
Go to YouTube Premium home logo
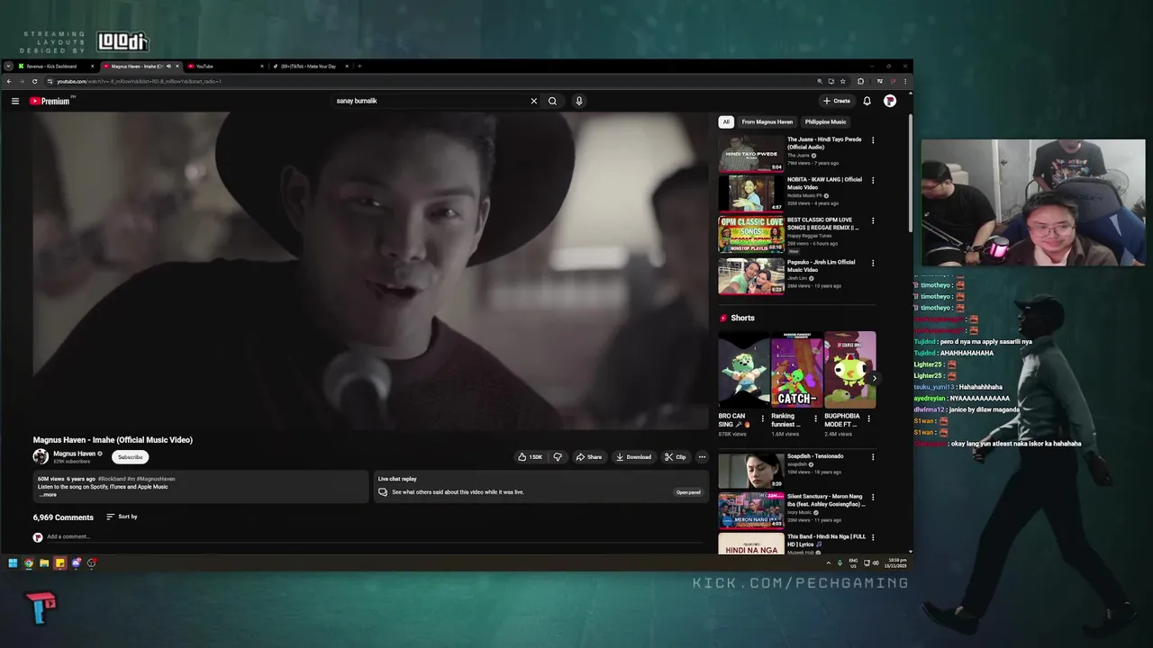50,101
